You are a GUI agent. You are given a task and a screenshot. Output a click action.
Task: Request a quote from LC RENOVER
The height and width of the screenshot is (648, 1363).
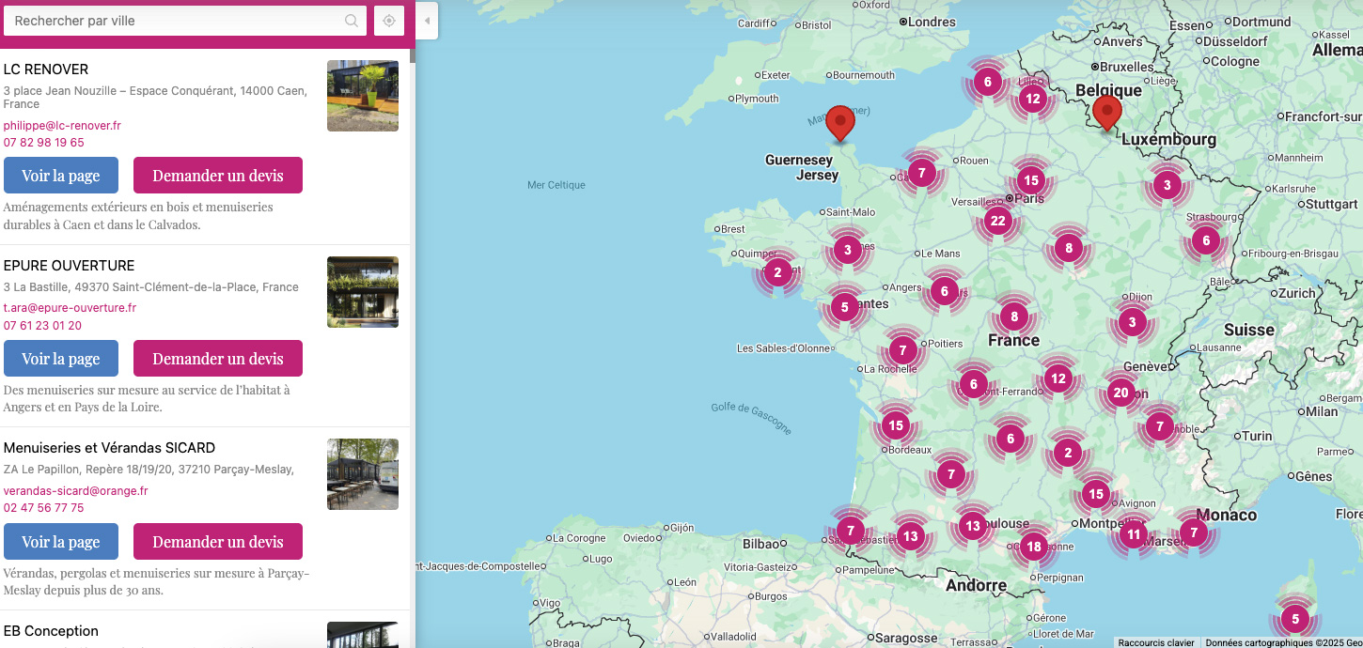pyautogui.click(x=218, y=176)
